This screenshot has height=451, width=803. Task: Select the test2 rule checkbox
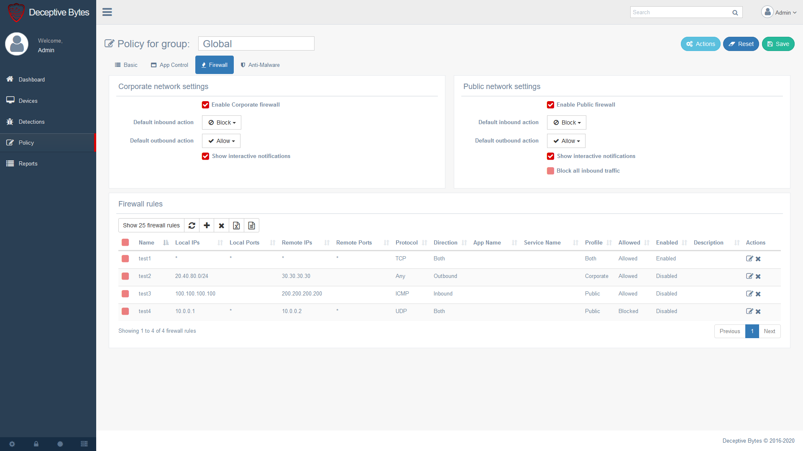[125, 276]
